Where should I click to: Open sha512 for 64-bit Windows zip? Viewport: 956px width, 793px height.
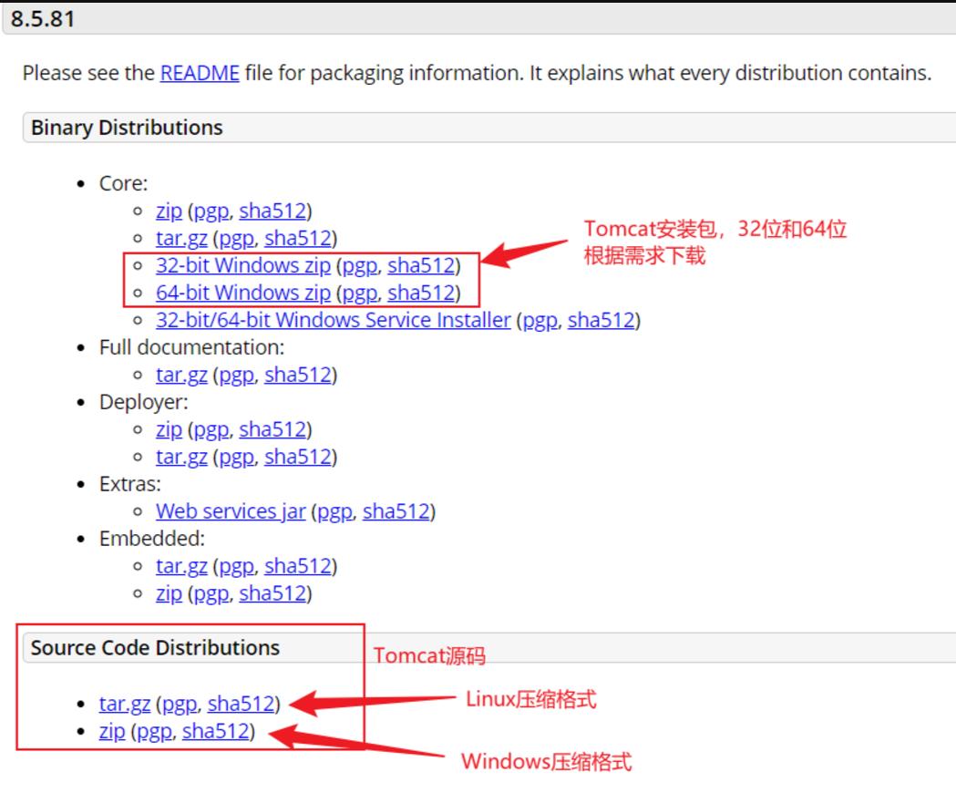click(x=421, y=294)
